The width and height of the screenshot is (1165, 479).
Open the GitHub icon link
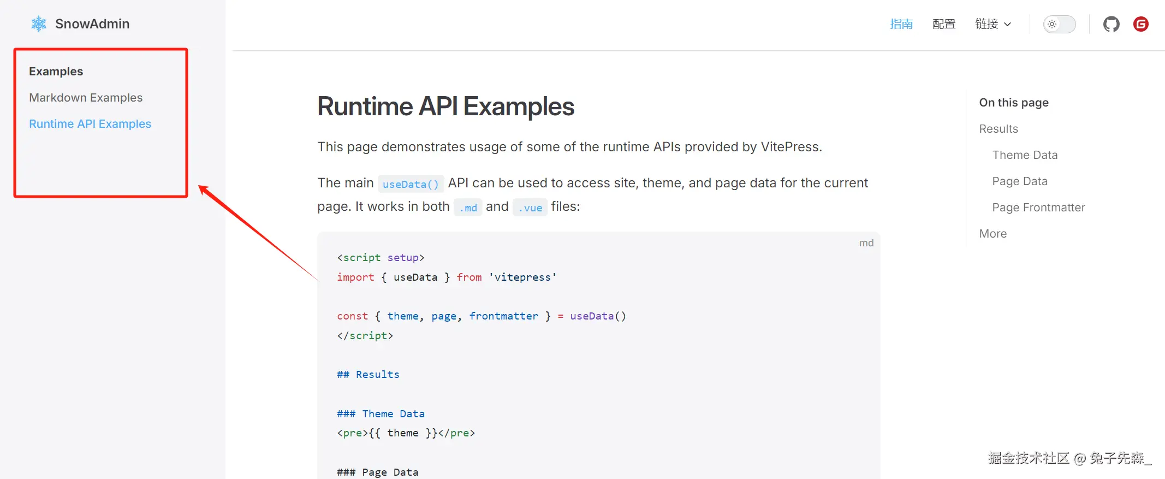click(x=1111, y=24)
